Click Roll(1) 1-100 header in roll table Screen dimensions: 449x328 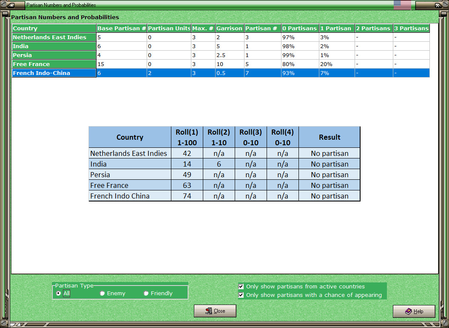(x=187, y=137)
